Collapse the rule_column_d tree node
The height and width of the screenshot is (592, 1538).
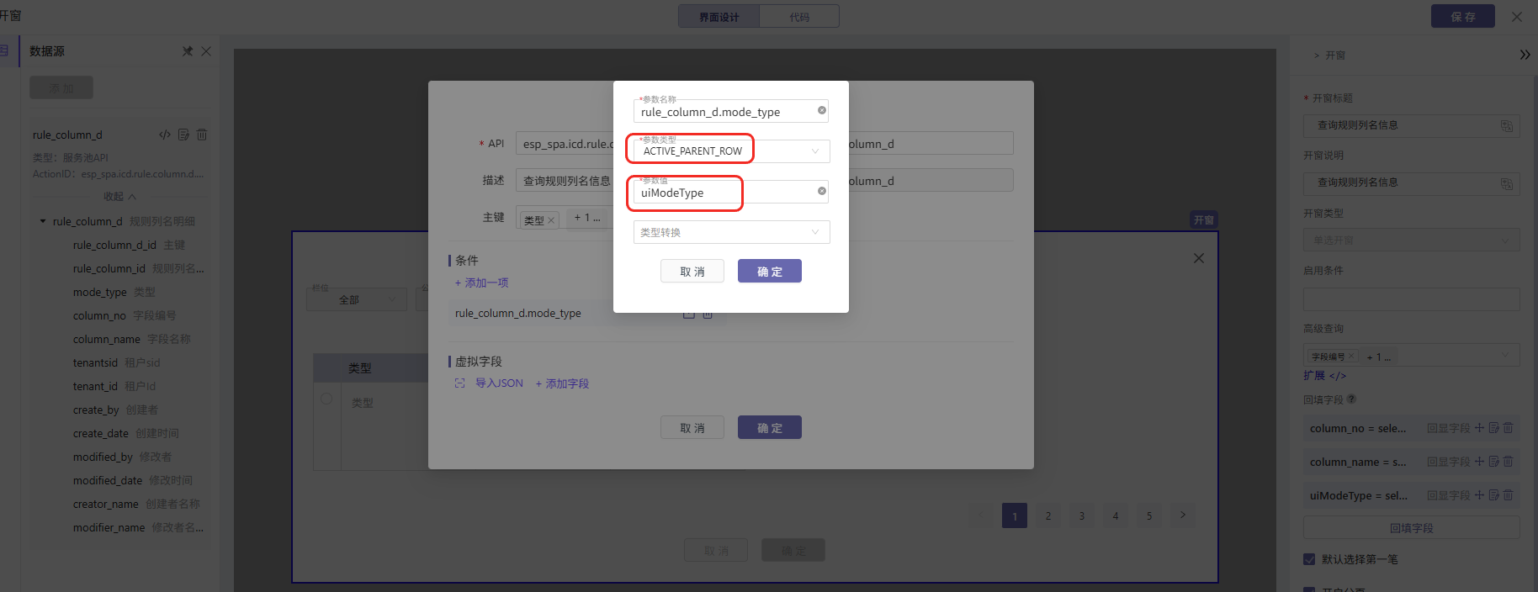point(43,221)
